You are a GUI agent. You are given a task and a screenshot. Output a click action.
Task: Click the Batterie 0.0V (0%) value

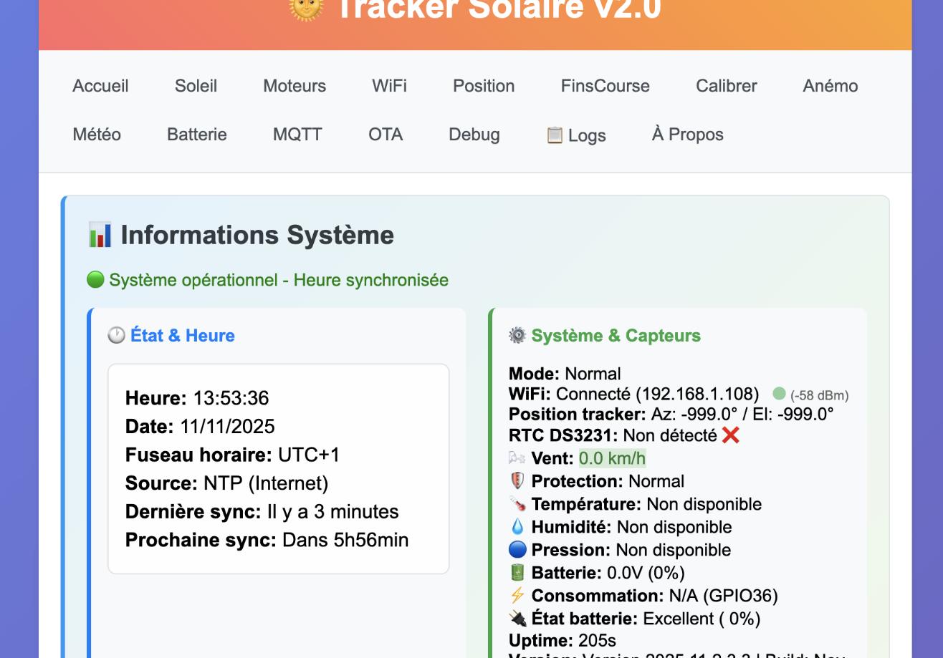click(x=646, y=573)
